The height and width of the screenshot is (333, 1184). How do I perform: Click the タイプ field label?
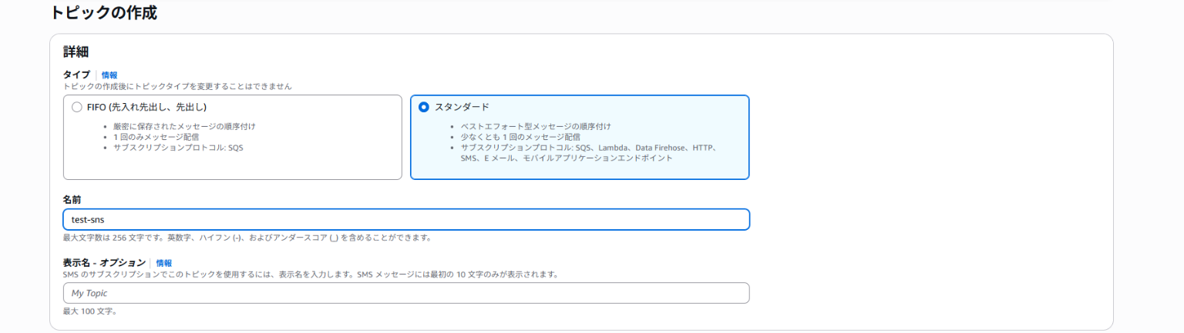click(x=76, y=75)
